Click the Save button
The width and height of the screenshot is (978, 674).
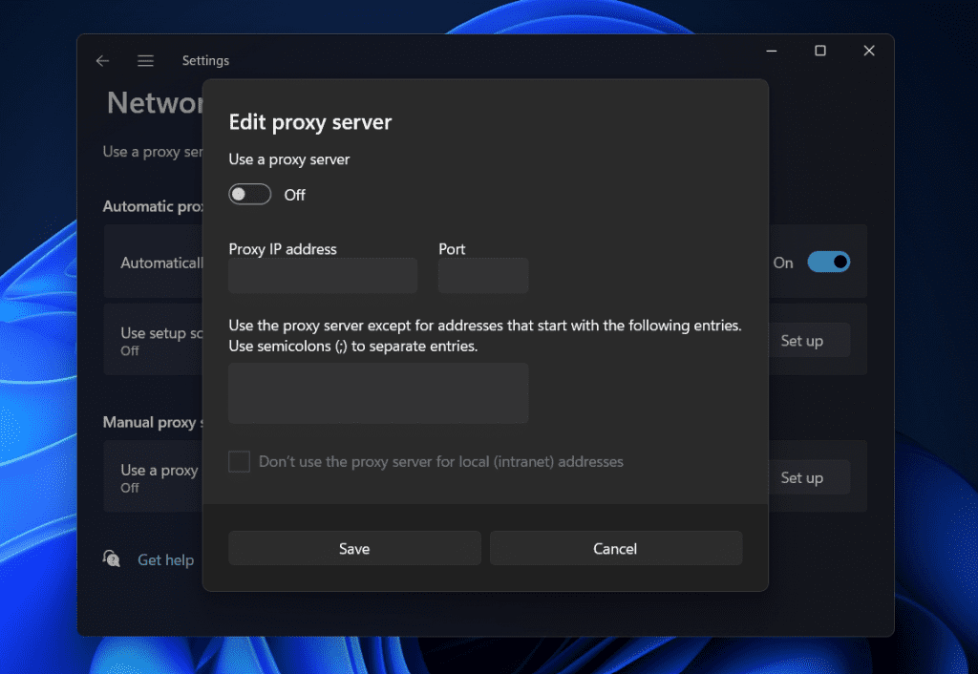354,548
